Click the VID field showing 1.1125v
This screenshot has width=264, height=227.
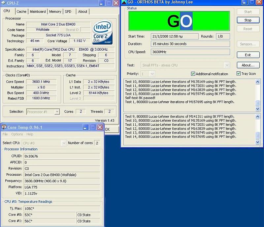point(62,193)
